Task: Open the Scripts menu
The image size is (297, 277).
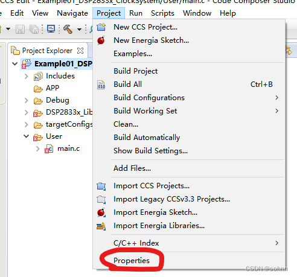Action: [x=162, y=13]
